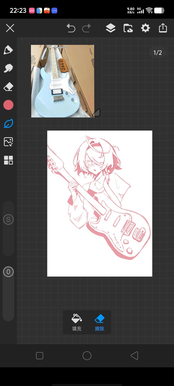Tap the S brush size slider knob
174x386 pixels.
8,220
